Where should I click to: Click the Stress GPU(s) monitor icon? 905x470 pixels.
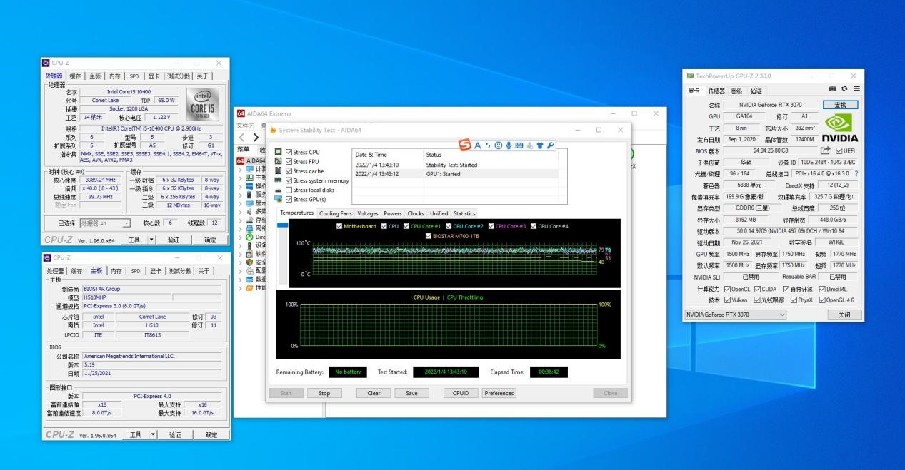[279, 199]
